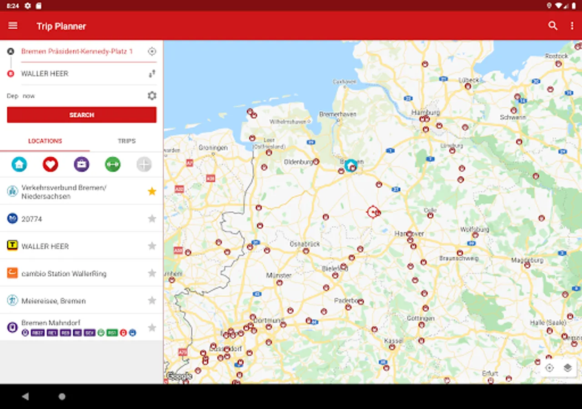
Task: Tap the 'Hamburg' label on the map
Action: coord(426,112)
